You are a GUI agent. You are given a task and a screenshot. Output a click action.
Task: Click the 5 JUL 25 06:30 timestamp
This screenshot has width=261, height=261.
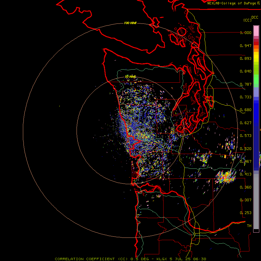188,259
